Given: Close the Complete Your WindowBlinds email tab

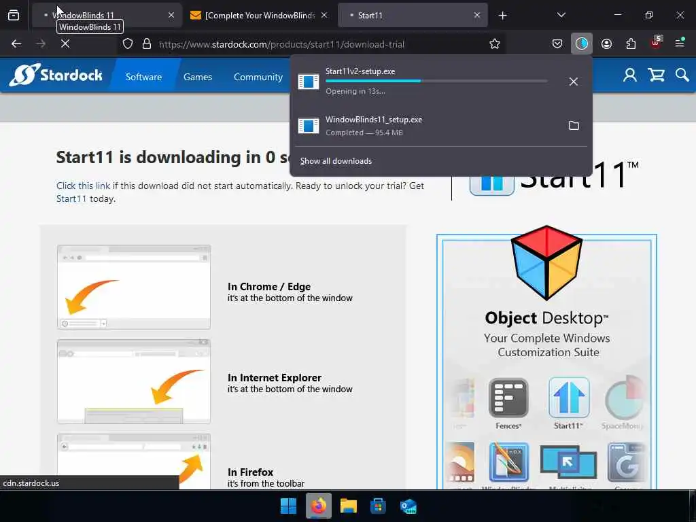Looking at the screenshot, I should [x=324, y=15].
